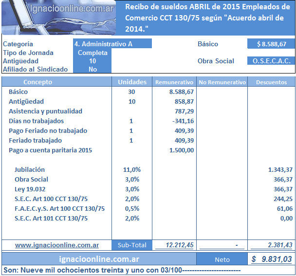296x276 pixels.
Task: Click the '11,0%' Jubilación percentage
Action: pyautogui.click(x=132, y=169)
